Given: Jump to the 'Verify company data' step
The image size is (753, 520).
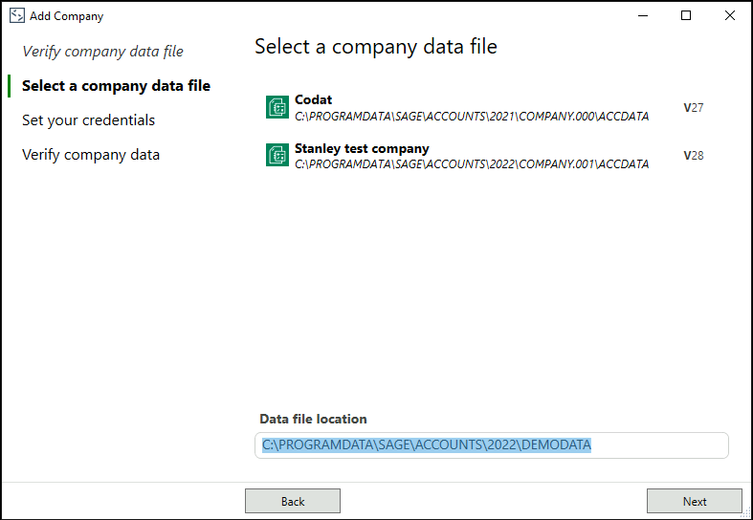Looking at the screenshot, I should (91, 155).
